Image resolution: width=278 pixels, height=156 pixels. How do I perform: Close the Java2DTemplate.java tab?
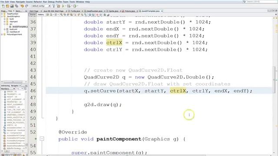pyautogui.click(x=162, y=11)
